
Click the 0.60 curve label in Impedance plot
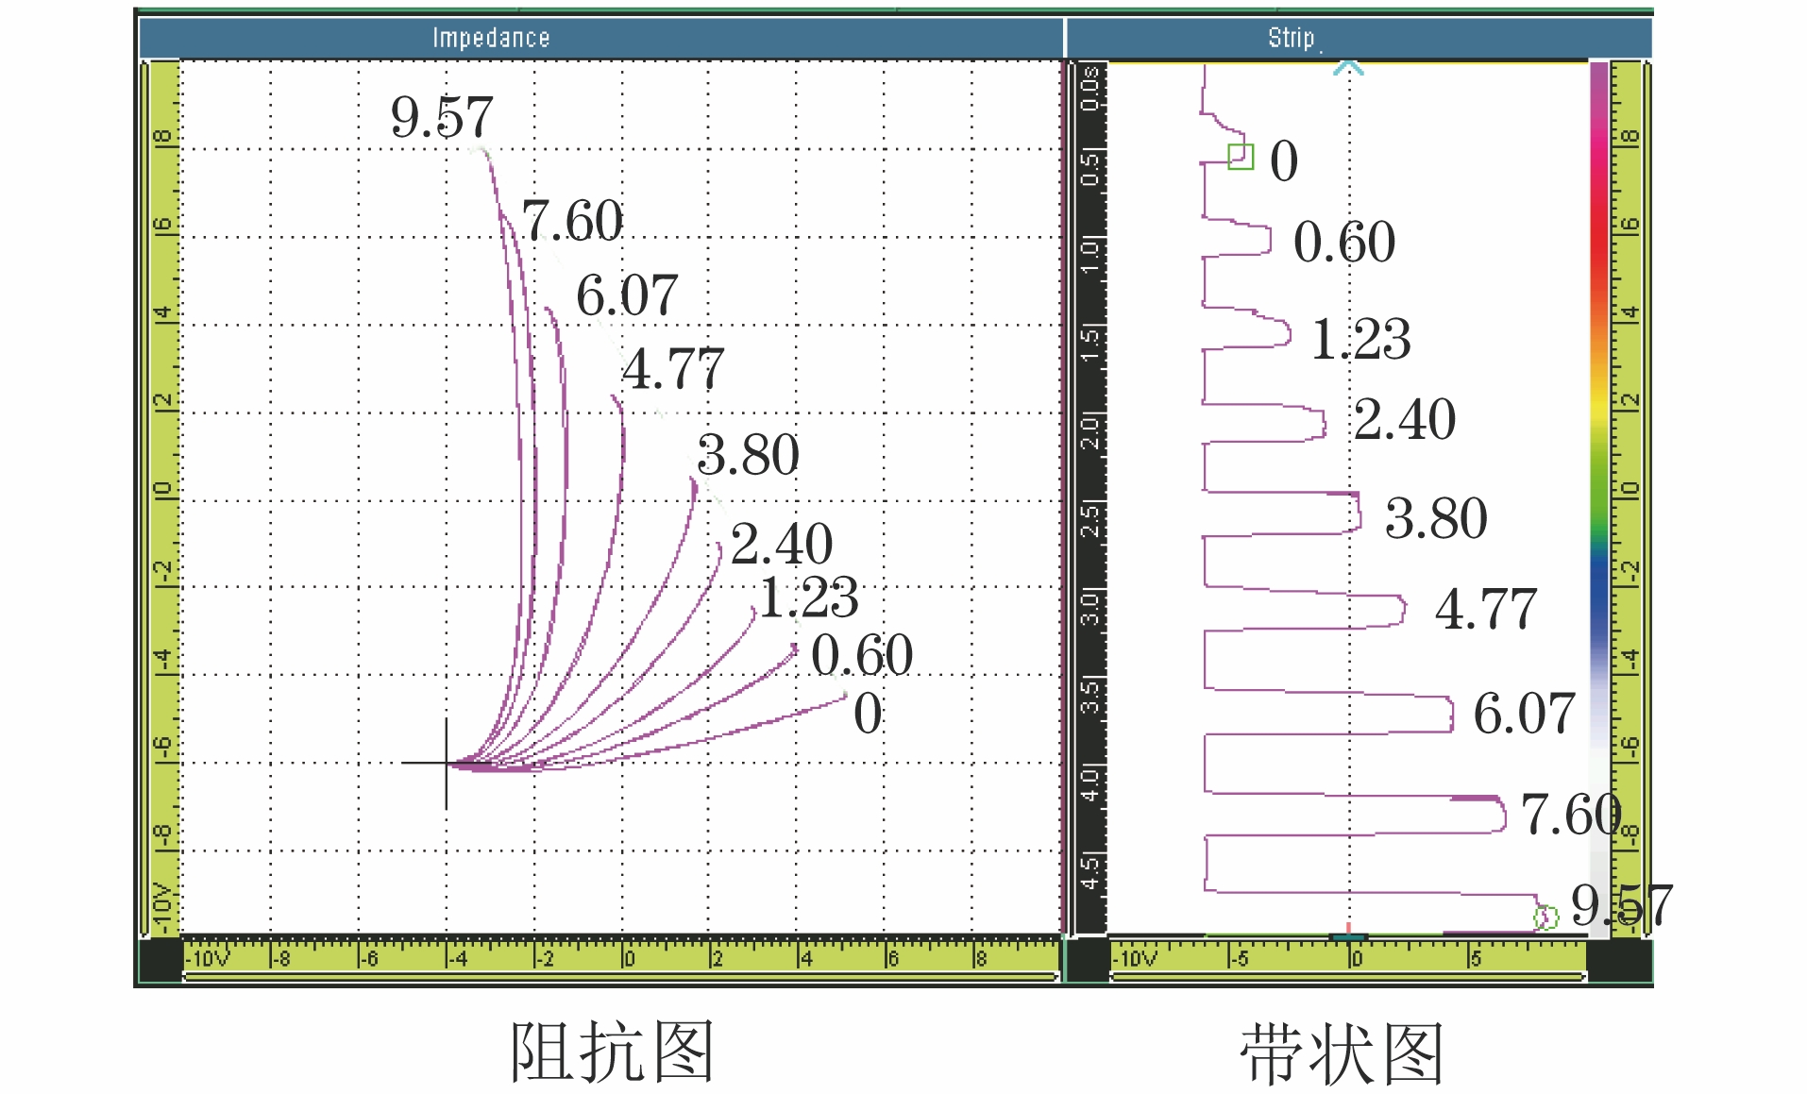tap(861, 654)
